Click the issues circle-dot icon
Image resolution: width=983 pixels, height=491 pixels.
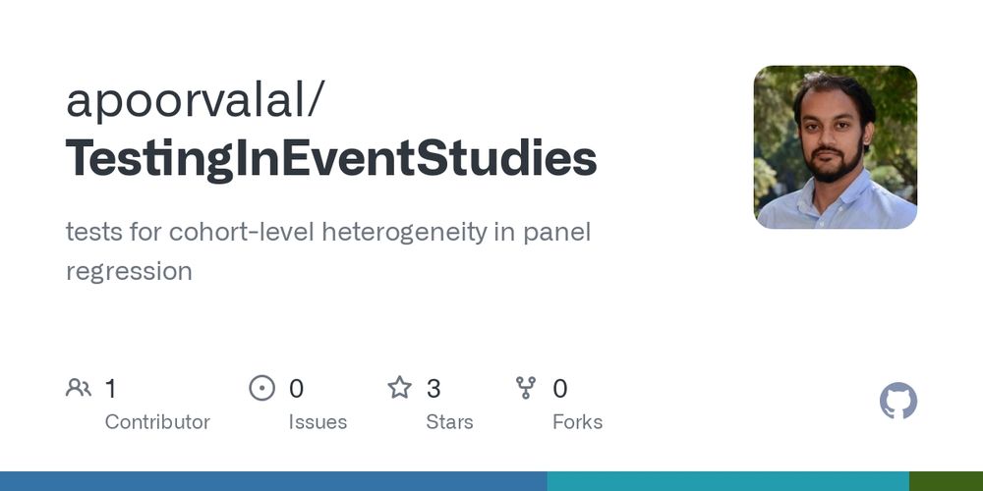262,388
